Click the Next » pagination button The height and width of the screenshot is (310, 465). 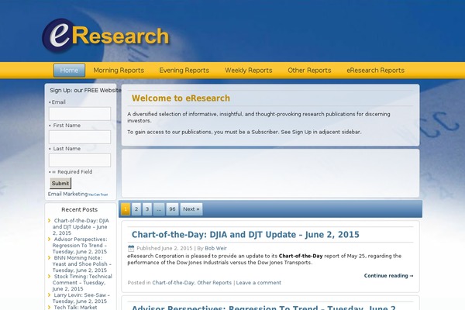click(x=191, y=209)
